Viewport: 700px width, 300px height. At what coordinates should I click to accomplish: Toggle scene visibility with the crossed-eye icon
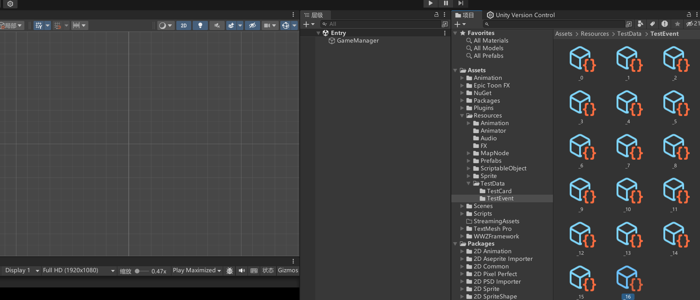click(252, 25)
